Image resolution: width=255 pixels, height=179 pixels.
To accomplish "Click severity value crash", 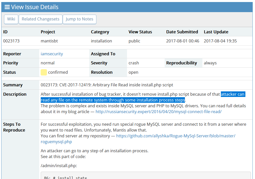I will point(134,63).
